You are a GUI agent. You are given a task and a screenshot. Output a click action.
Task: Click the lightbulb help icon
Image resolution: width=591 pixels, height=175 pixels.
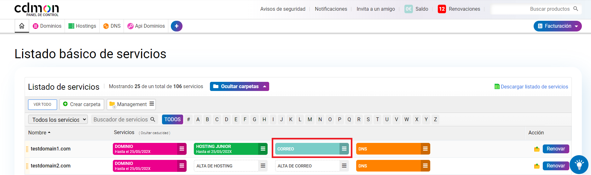[579, 164]
